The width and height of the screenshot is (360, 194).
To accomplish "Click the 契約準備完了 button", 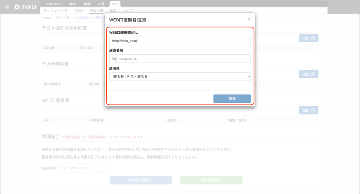I will click(x=211, y=180).
